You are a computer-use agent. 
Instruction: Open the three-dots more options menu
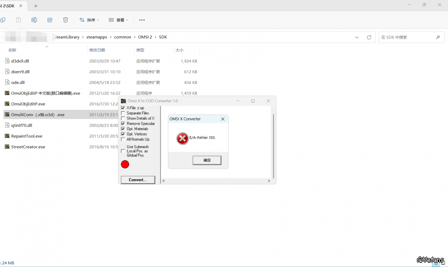142,20
